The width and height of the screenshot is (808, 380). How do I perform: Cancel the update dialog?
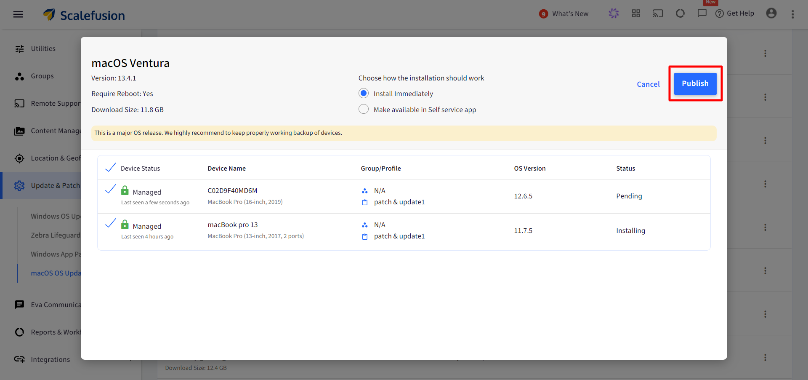648,84
